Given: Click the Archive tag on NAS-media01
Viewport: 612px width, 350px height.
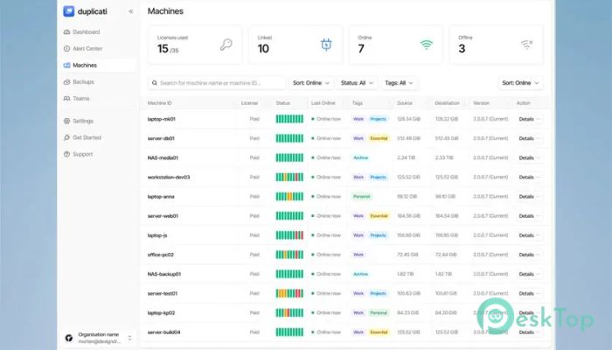Looking at the screenshot, I should (x=360, y=157).
